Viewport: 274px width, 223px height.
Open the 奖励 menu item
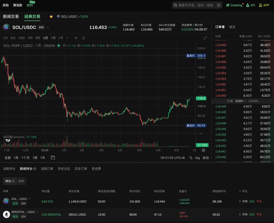(6, 5)
